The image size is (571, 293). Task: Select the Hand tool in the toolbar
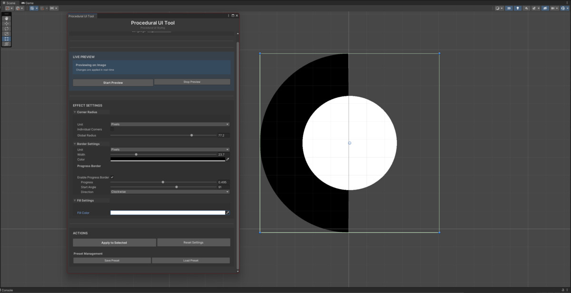click(x=6, y=19)
